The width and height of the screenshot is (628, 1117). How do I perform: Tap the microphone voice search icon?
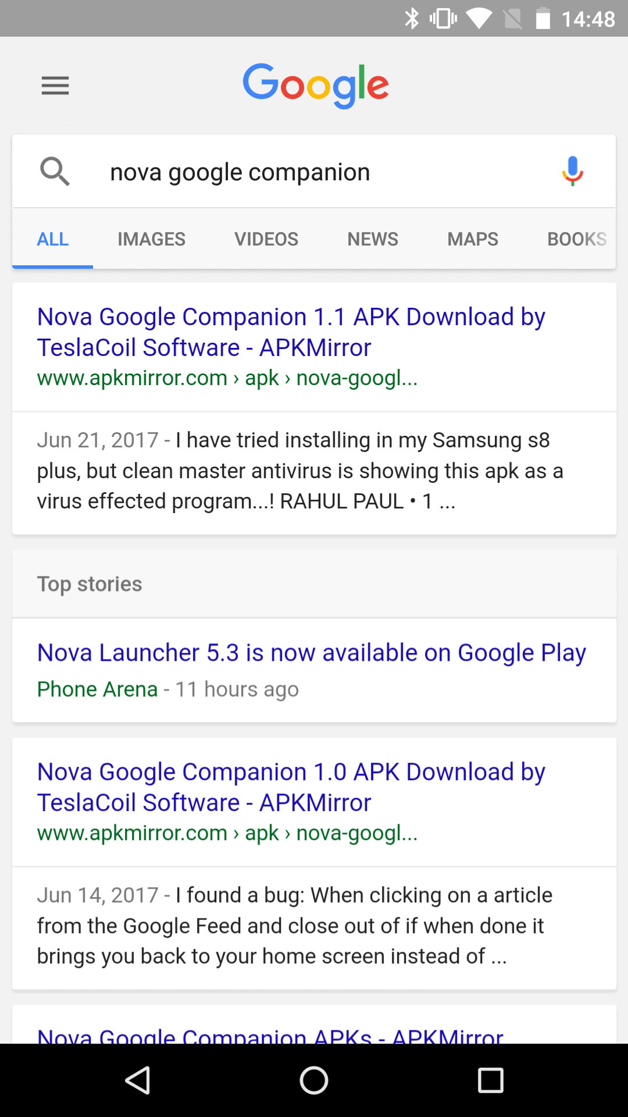[572, 171]
